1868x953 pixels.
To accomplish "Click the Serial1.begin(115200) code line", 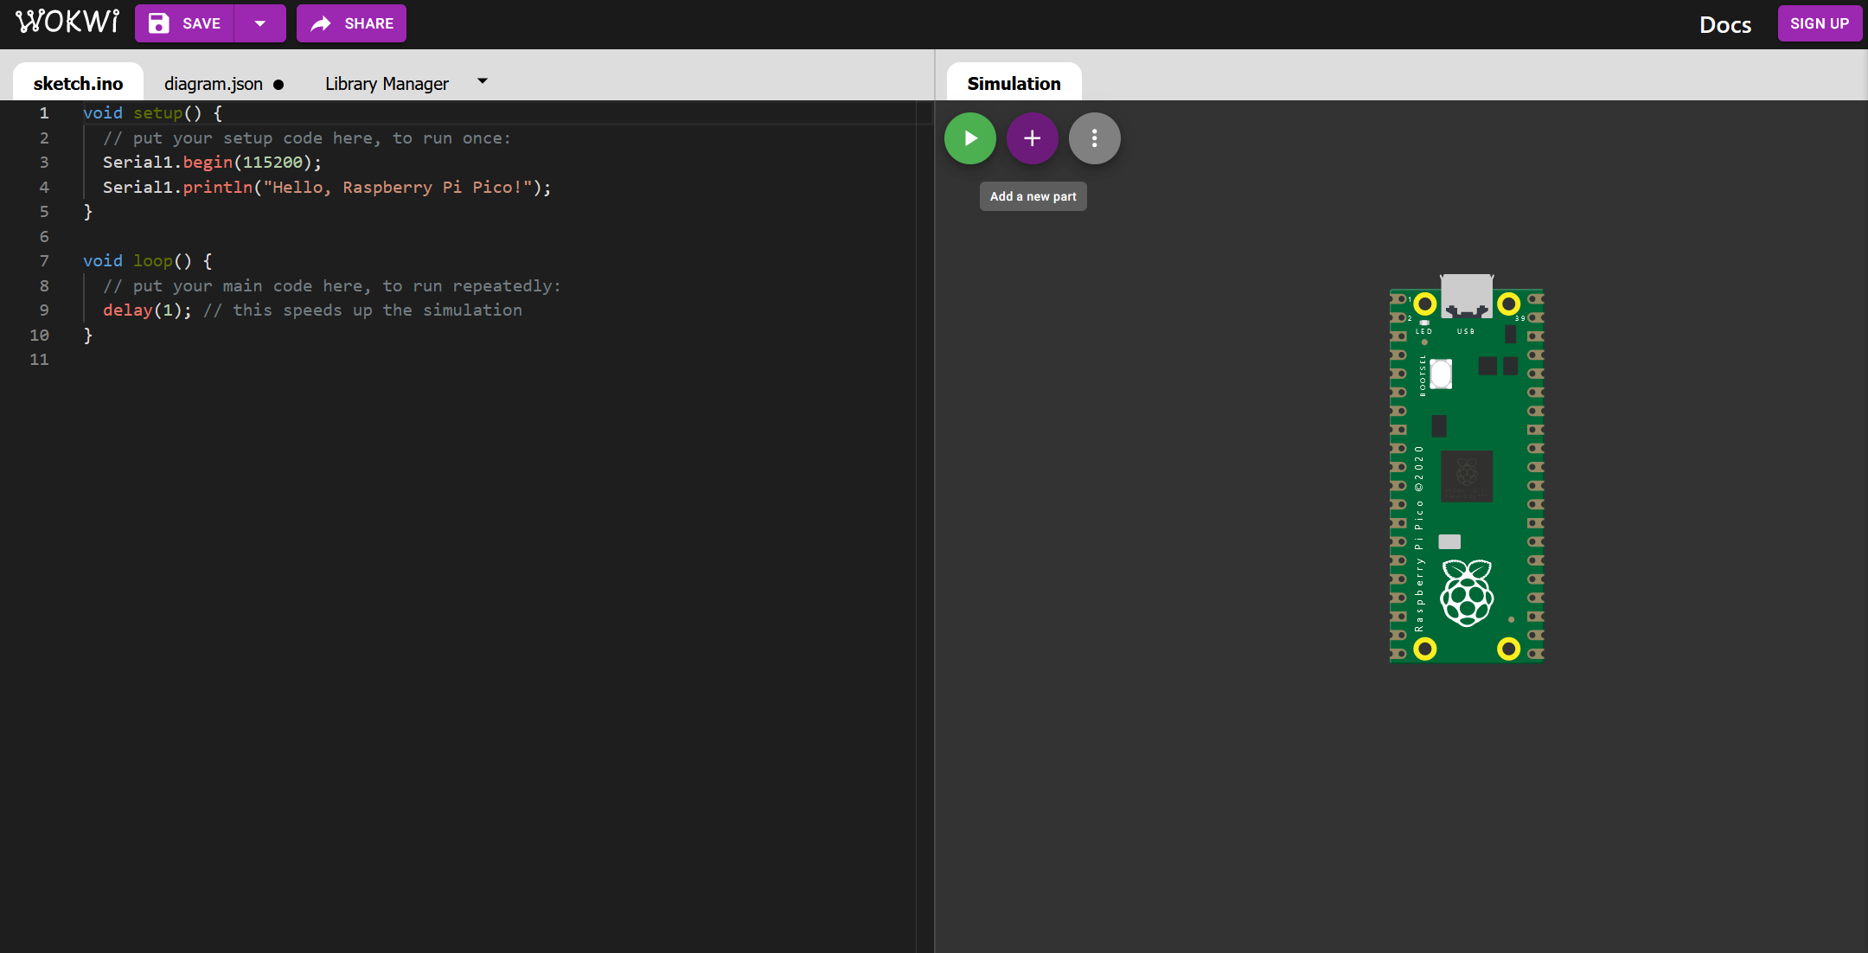I will point(212,163).
